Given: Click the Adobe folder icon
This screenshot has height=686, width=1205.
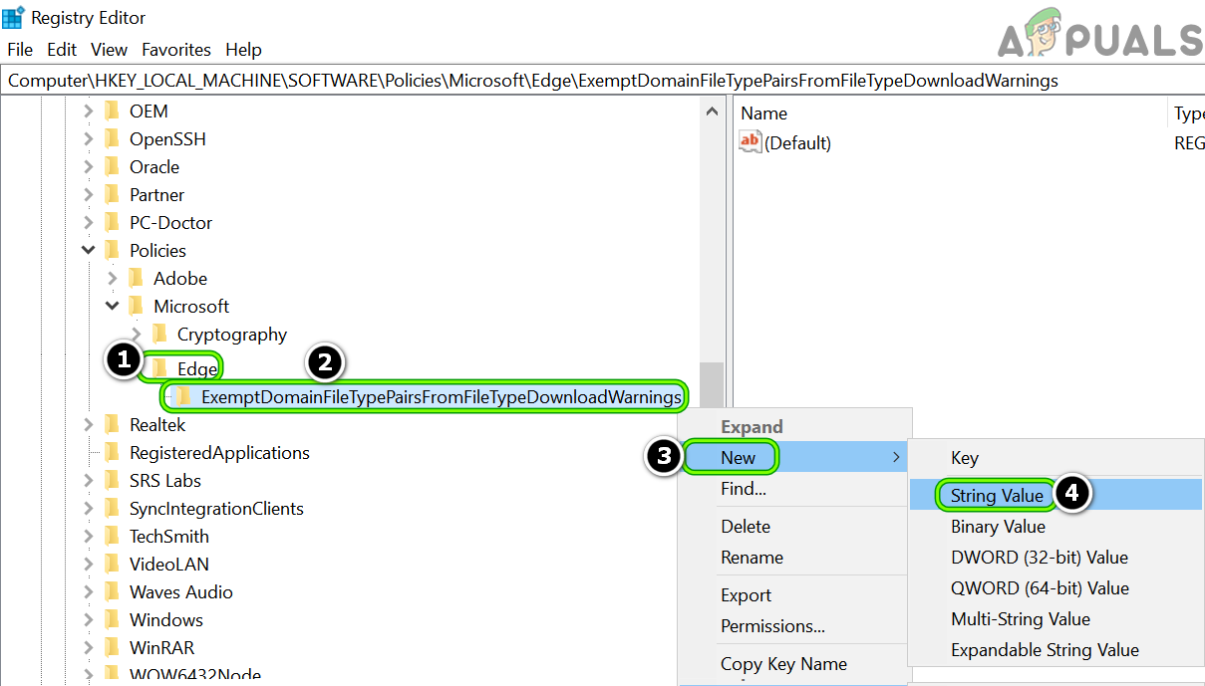Looking at the screenshot, I should [136, 278].
